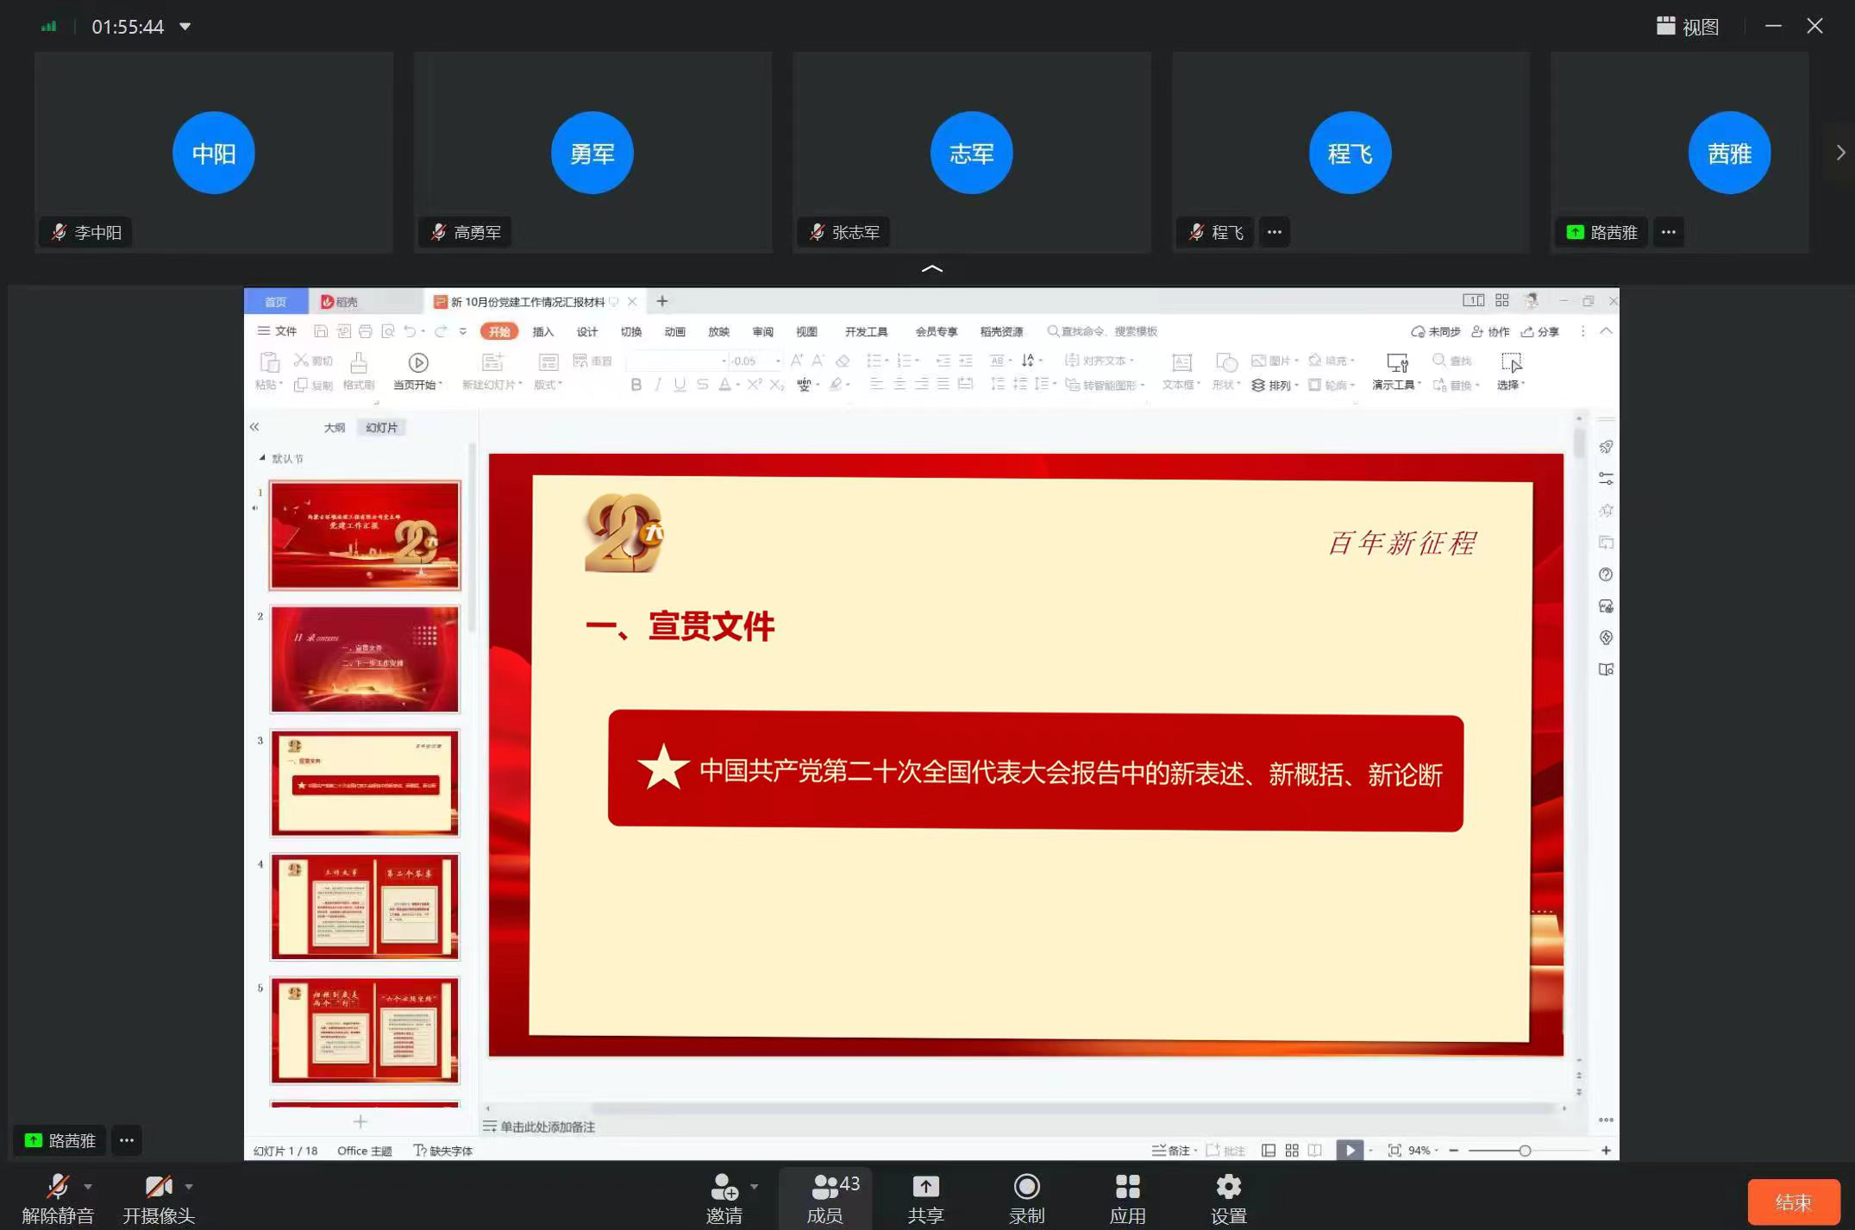The height and width of the screenshot is (1230, 1855).
Task: Switch to the 设计 ribbon tab
Action: pos(586,332)
